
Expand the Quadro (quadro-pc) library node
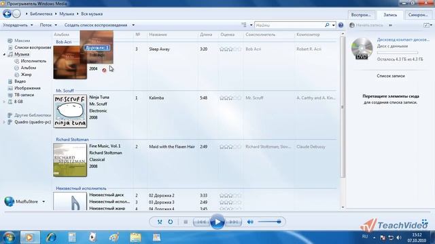tap(4, 122)
